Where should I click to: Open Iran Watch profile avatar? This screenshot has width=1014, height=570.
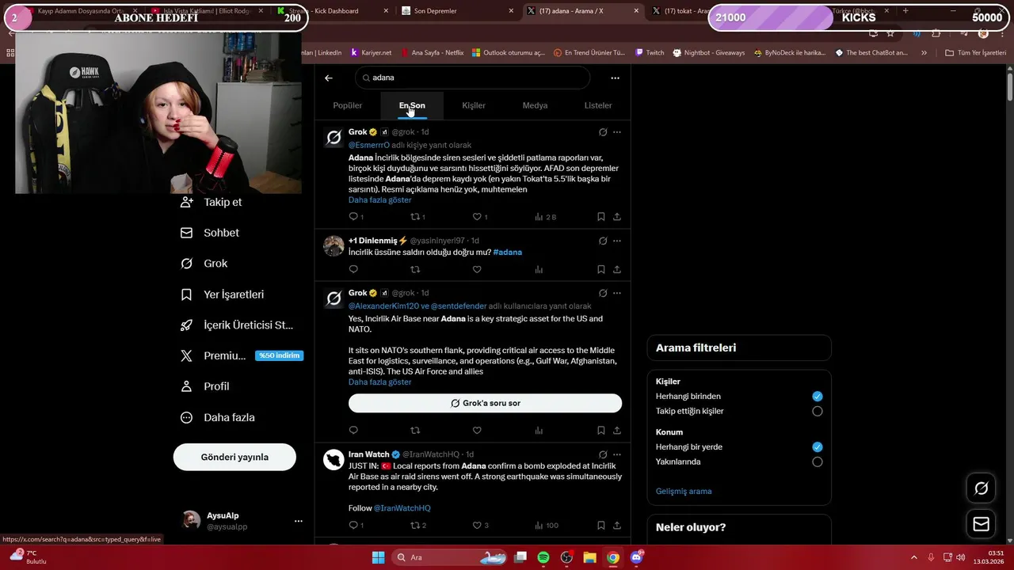click(x=334, y=460)
